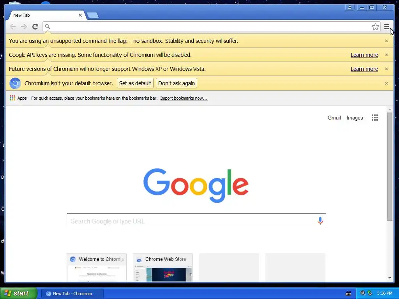Open the Google apps grid icon

pyautogui.click(x=374, y=118)
